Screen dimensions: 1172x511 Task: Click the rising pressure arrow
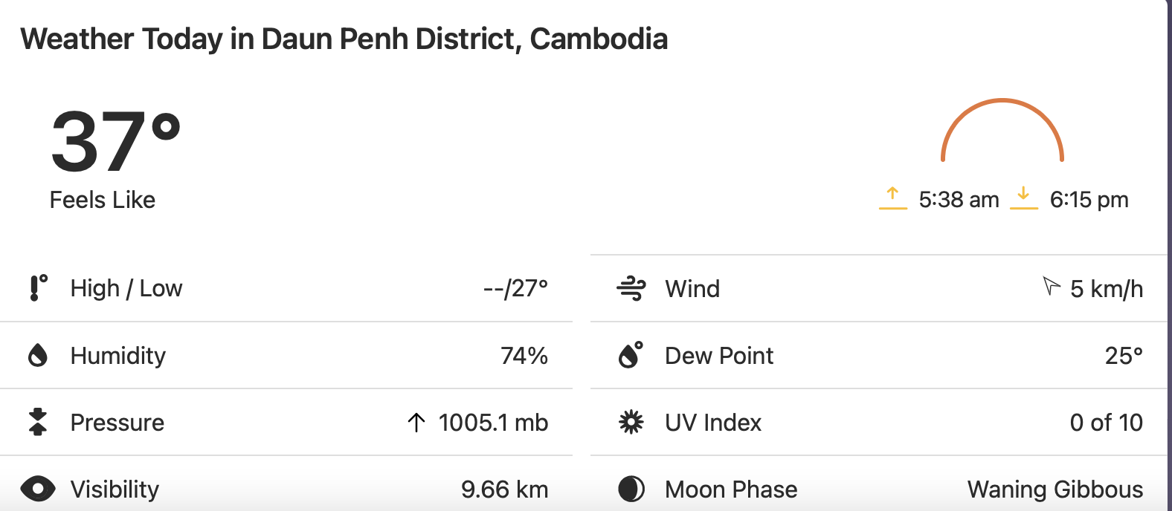[416, 423]
